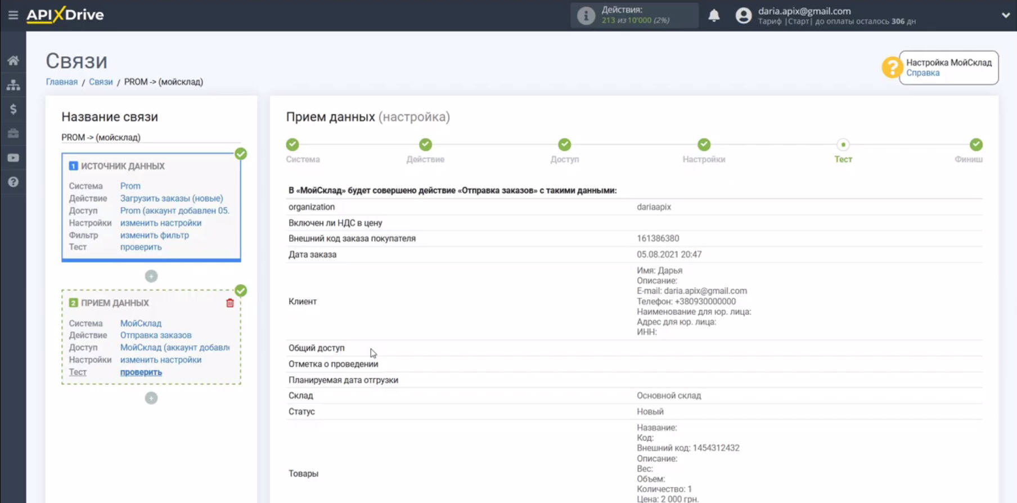Click изменить настройки in receiver block
Viewport: 1017px width, 503px height.
click(161, 360)
